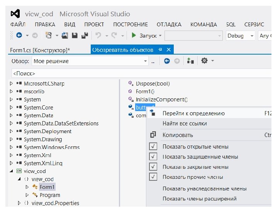This screenshot has height=209, width=278.
Task: Open Object Browser settings gear
Action: (204, 61)
